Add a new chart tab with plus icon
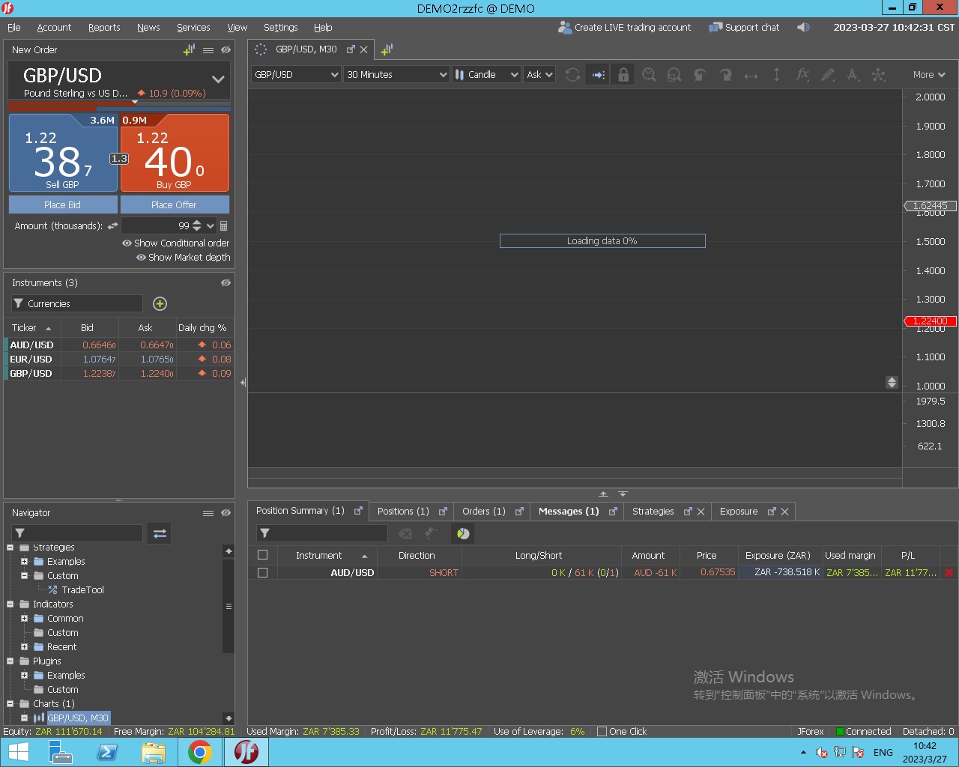This screenshot has height=767, width=959. point(387,49)
